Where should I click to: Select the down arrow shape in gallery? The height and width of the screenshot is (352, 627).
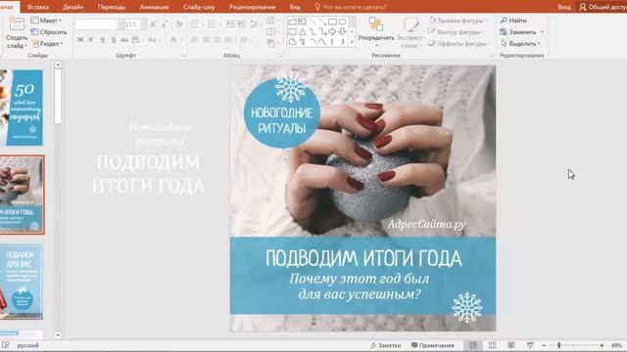[342, 31]
